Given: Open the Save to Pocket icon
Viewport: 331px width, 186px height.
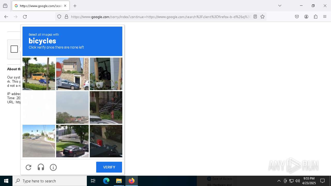Looking at the screenshot, I should [297, 17].
